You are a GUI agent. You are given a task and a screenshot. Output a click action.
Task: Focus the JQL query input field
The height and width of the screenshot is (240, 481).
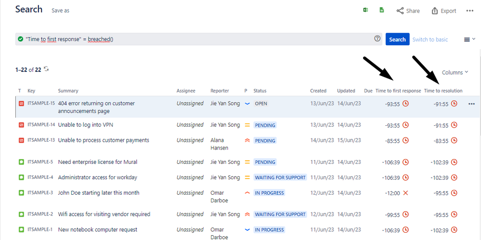199,40
